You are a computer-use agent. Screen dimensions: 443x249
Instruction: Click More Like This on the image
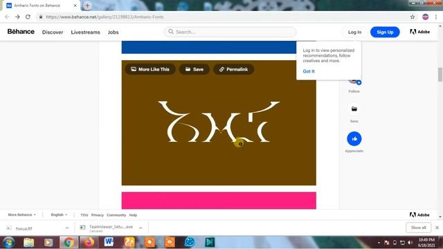click(x=150, y=69)
